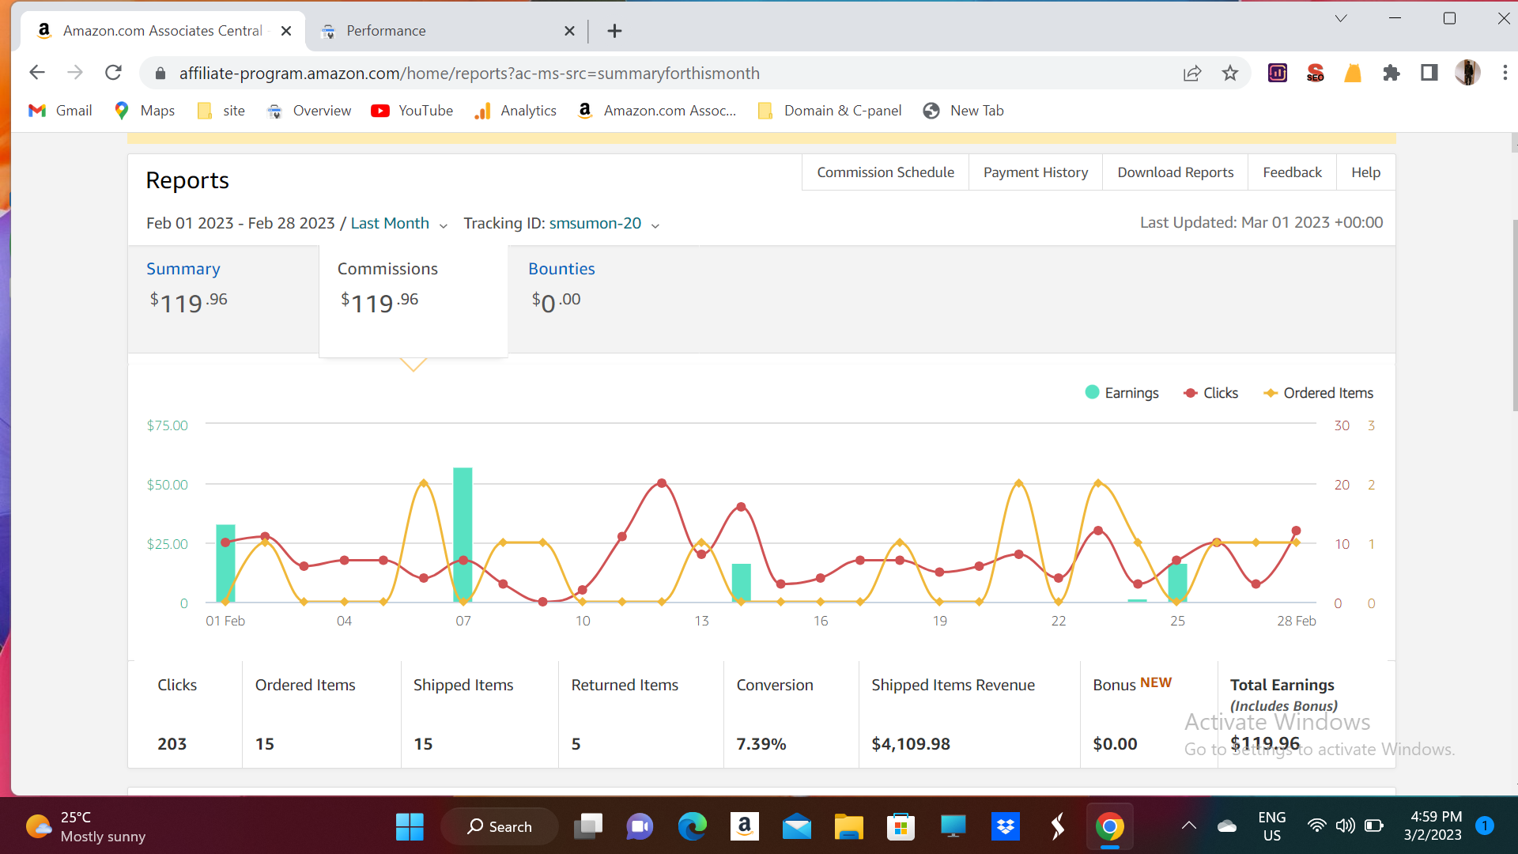Open Task View on the taskbar
This screenshot has height=854, width=1518.
tap(587, 827)
